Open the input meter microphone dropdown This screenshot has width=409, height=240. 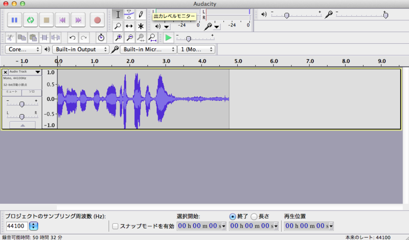[x=216, y=27]
